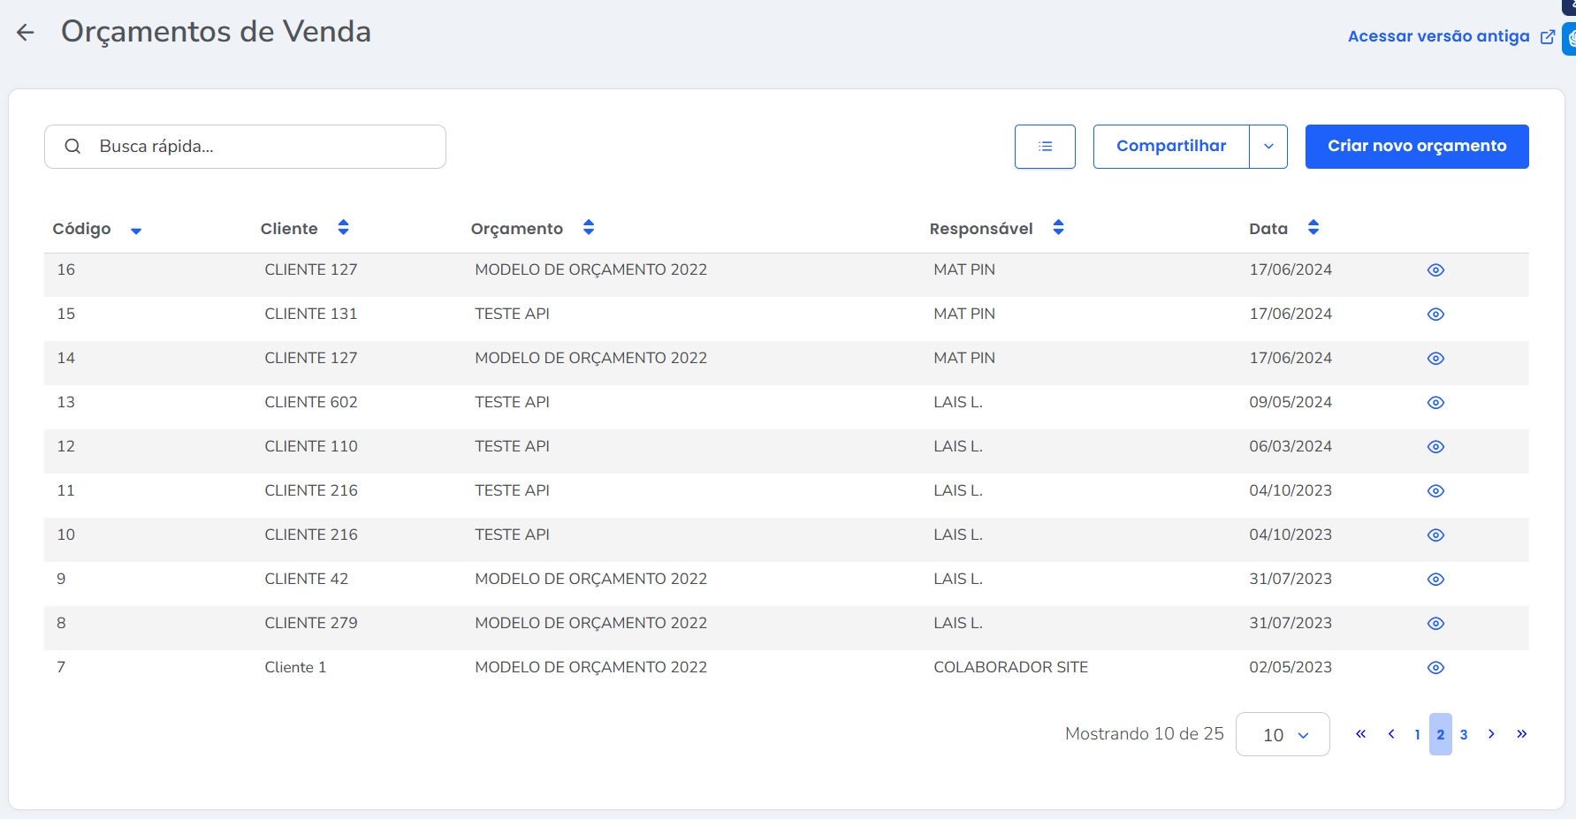Jump to last page with double-right arrows
This screenshot has width=1576, height=819.
(1521, 734)
